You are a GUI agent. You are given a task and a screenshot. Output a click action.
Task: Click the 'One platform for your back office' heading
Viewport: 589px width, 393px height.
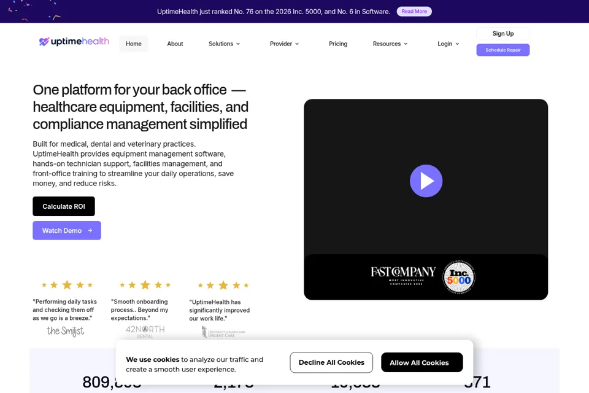[141, 107]
